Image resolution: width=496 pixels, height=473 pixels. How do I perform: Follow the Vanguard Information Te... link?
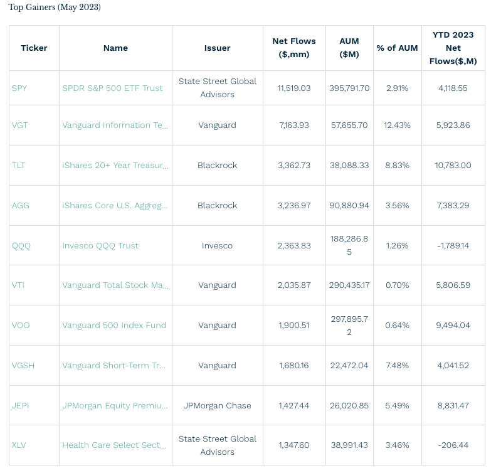[115, 125]
